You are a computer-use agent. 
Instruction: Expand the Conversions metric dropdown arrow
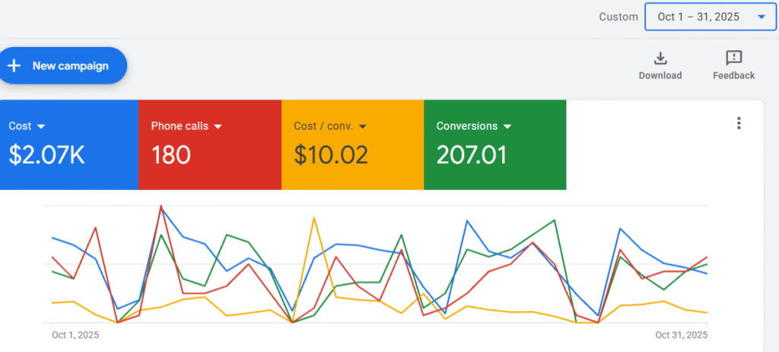click(507, 126)
